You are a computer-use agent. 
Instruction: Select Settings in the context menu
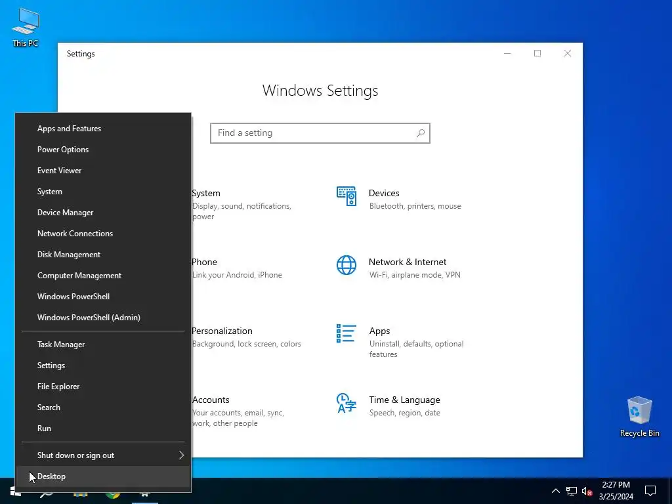pos(103,366)
